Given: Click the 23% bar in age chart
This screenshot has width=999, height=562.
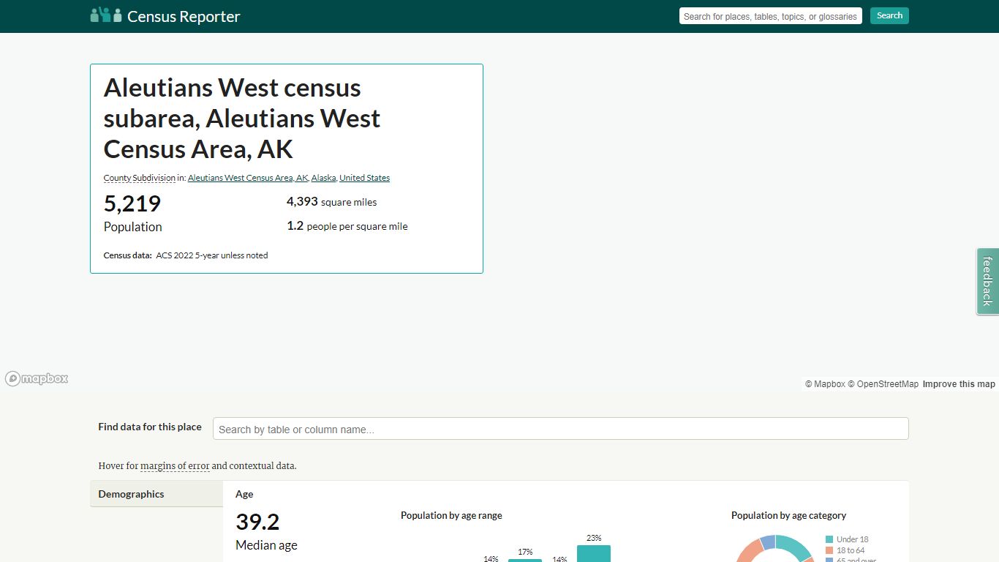Looking at the screenshot, I should pyautogui.click(x=594, y=553).
